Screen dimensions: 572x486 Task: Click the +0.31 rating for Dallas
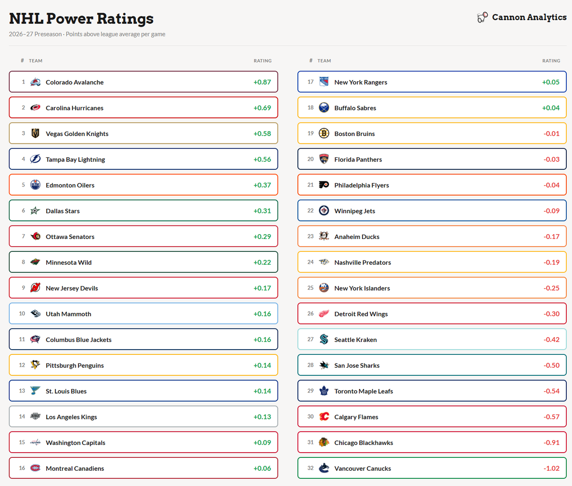point(262,211)
